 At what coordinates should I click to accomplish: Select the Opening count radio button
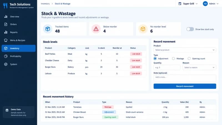point(189,59)
